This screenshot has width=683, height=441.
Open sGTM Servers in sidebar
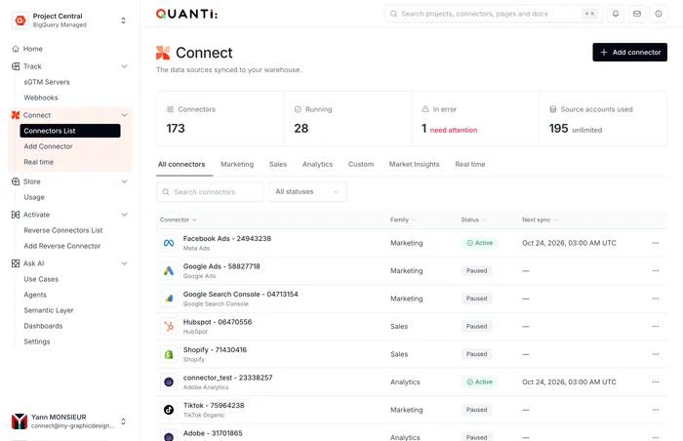coord(47,82)
